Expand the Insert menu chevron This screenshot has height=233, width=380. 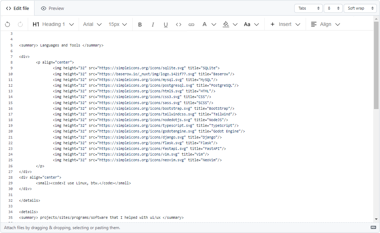(x=298, y=25)
